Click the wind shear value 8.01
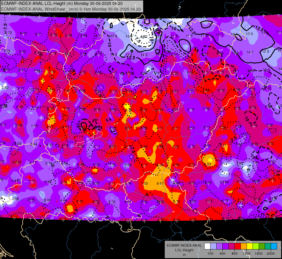The width and height of the screenshot is (282, 259). pyautogui.click(x=38, y=34)
